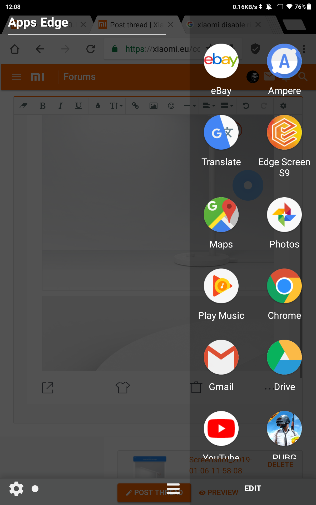Screen dimensions: 316x505
Task: Click the DELETE attachment link
Action: point(280,465)
